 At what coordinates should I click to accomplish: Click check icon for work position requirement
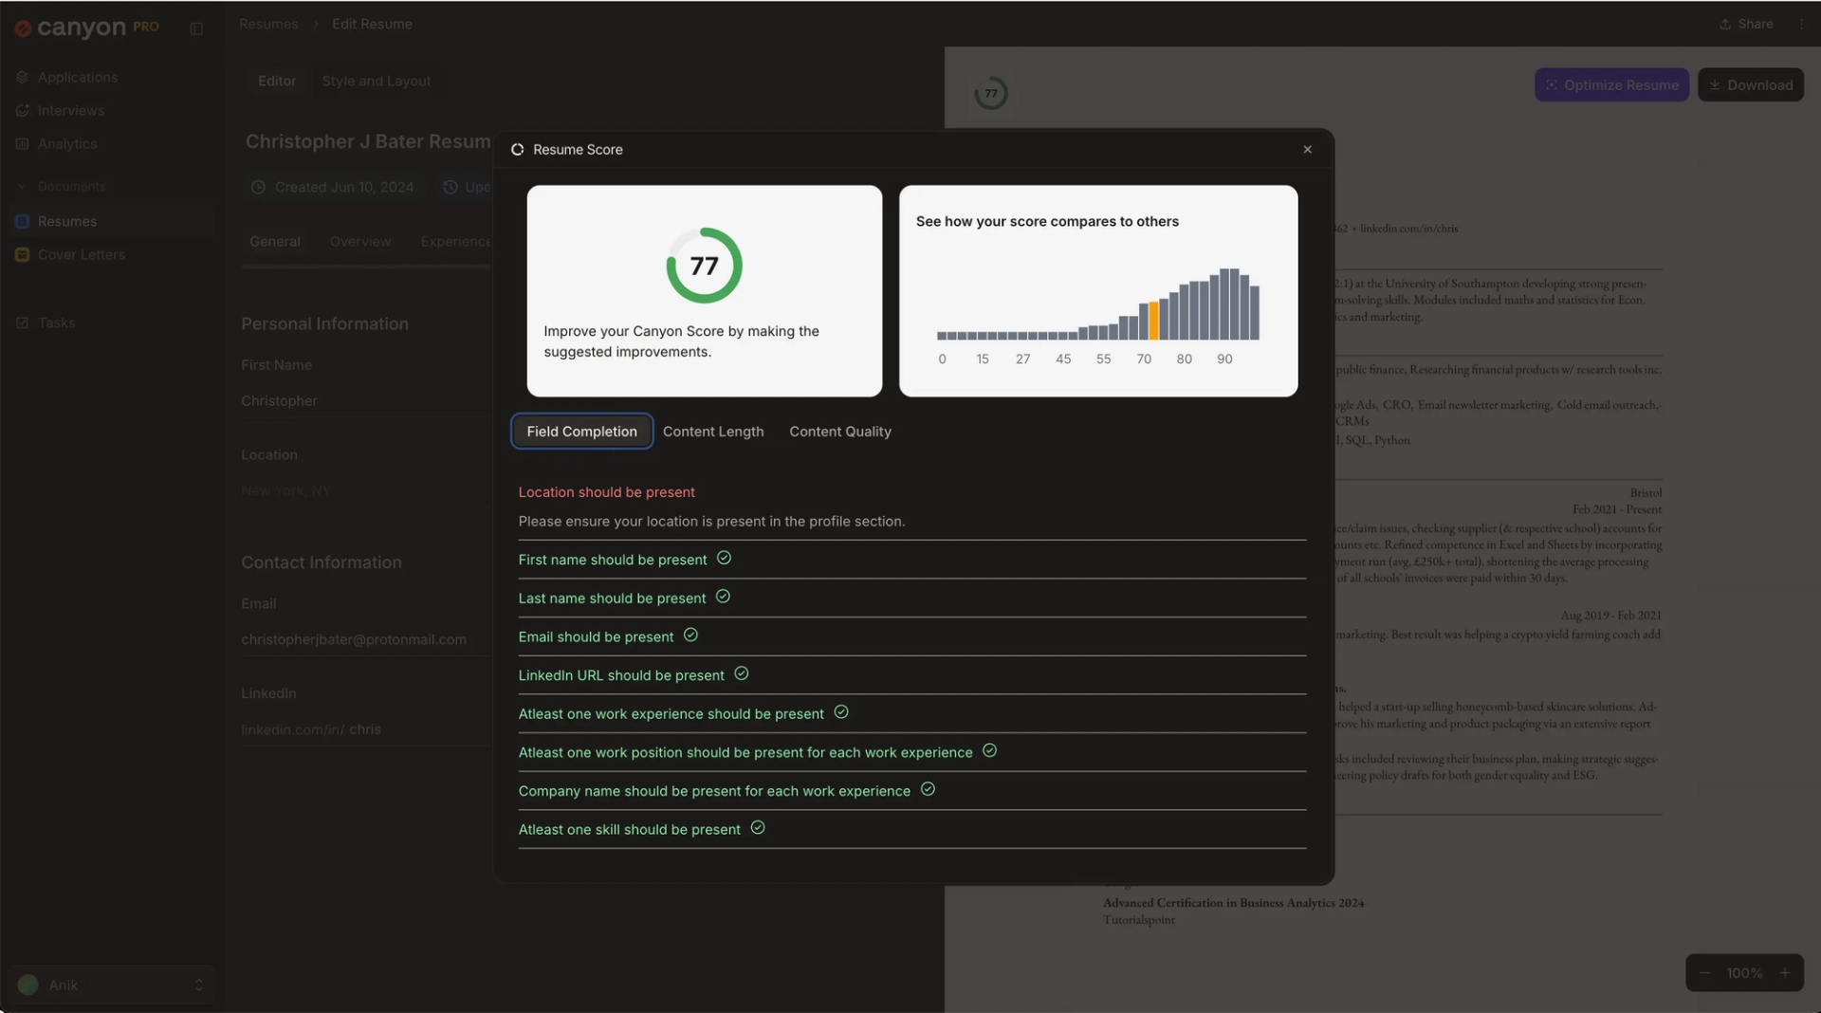click(x=989, y=751)
